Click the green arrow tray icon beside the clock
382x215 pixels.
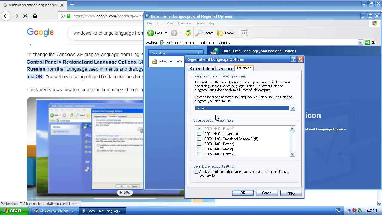360,211
